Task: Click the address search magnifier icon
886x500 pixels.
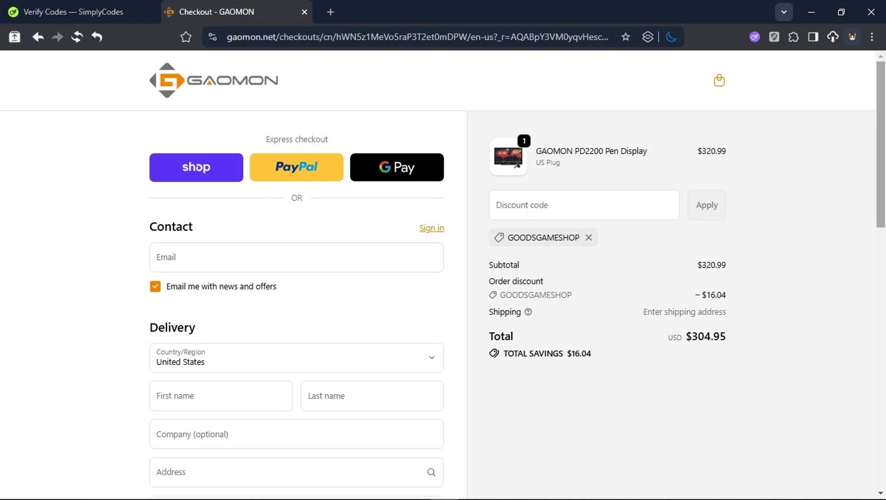Action: (431, 472)
